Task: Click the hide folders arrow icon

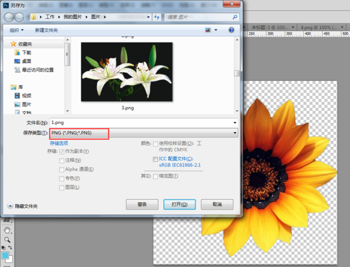Action: [10, 206]
